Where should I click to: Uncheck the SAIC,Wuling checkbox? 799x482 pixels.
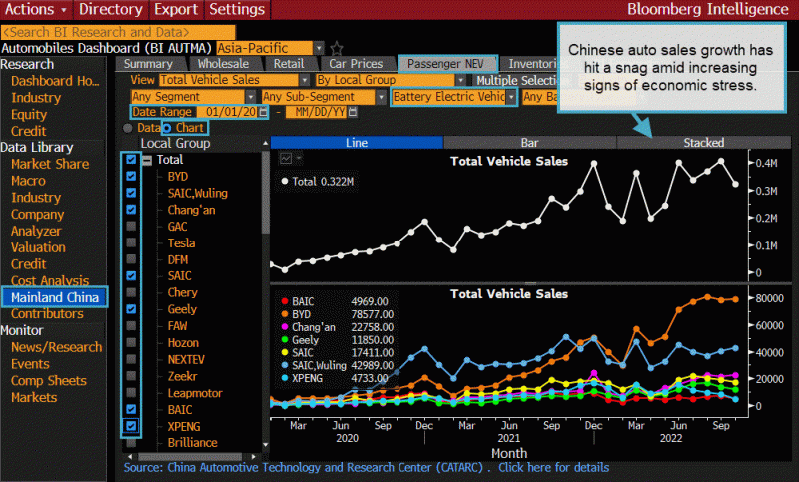coord(131,193)
